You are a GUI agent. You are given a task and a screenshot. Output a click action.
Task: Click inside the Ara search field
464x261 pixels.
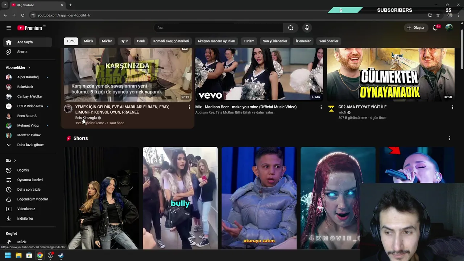(219, 28)
